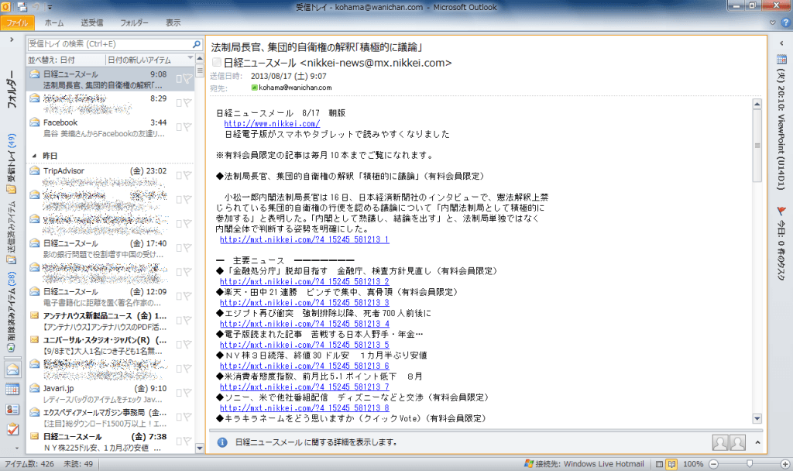Open the 送受信 ribbon tab

tap(91, 22)
